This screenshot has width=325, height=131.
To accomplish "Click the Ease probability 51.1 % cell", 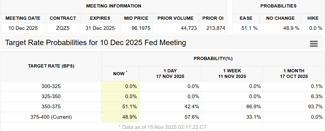I will coord(246,28).
